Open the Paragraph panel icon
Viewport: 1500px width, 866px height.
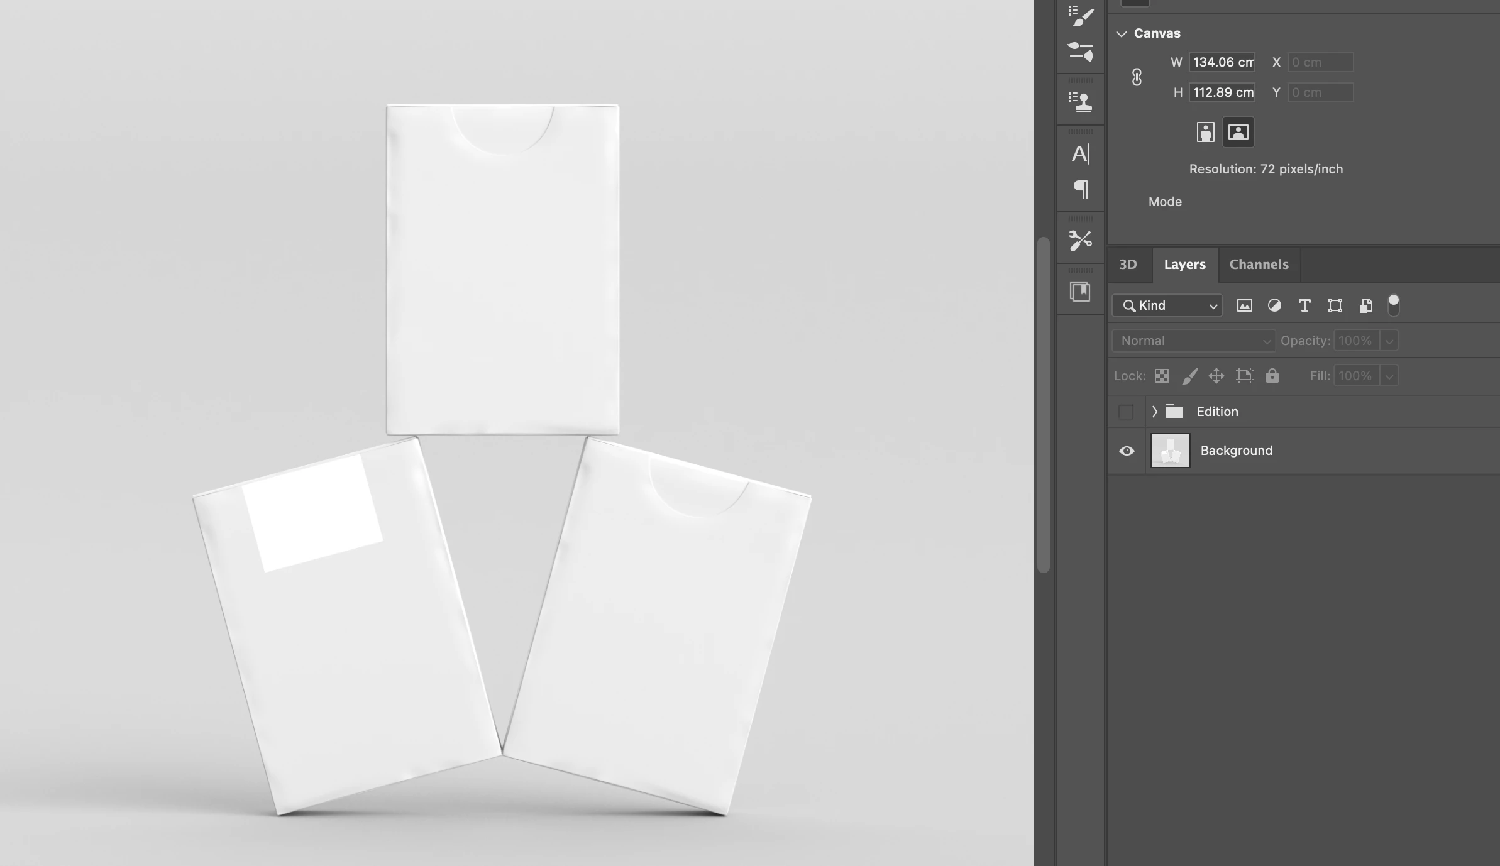[1081, 189]
